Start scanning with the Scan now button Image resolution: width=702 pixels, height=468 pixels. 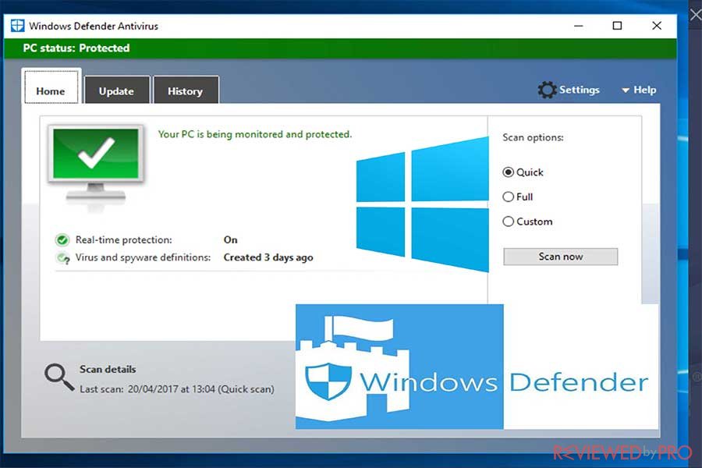pos(561,257)
